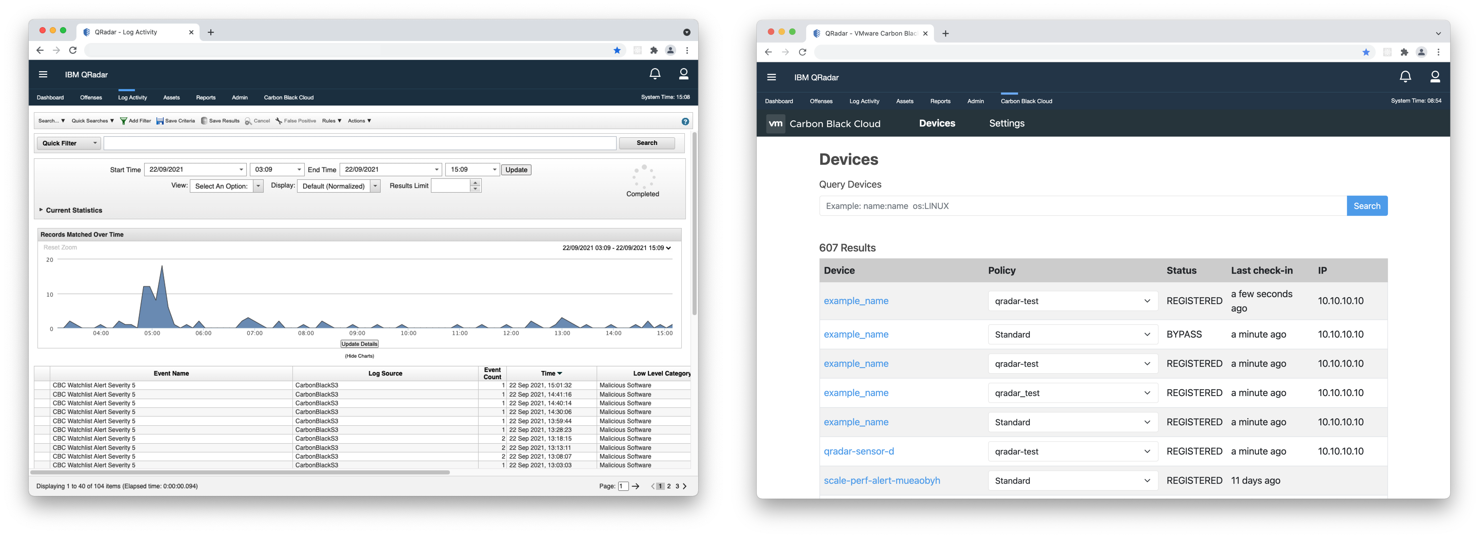Click the False Positive wrench icon
1480x538 pixels.
pyautogui.click(x=278, y=120)
